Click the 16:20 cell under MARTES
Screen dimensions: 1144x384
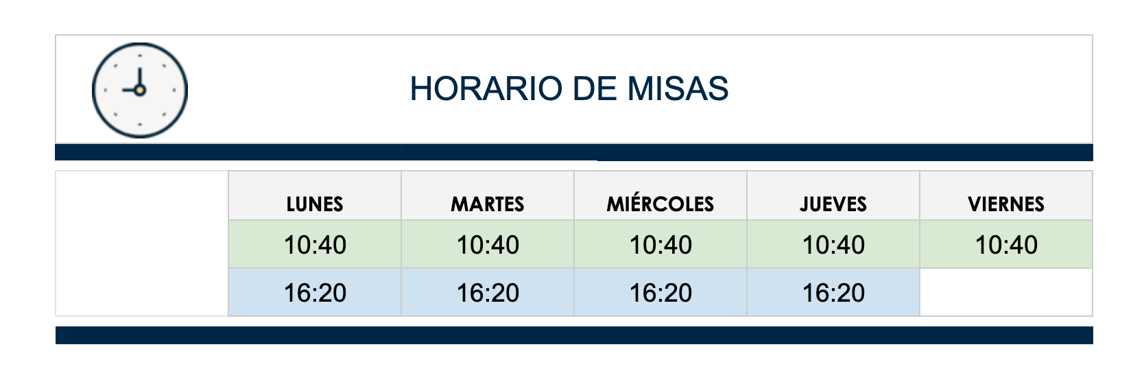click(x=488, y=292)
